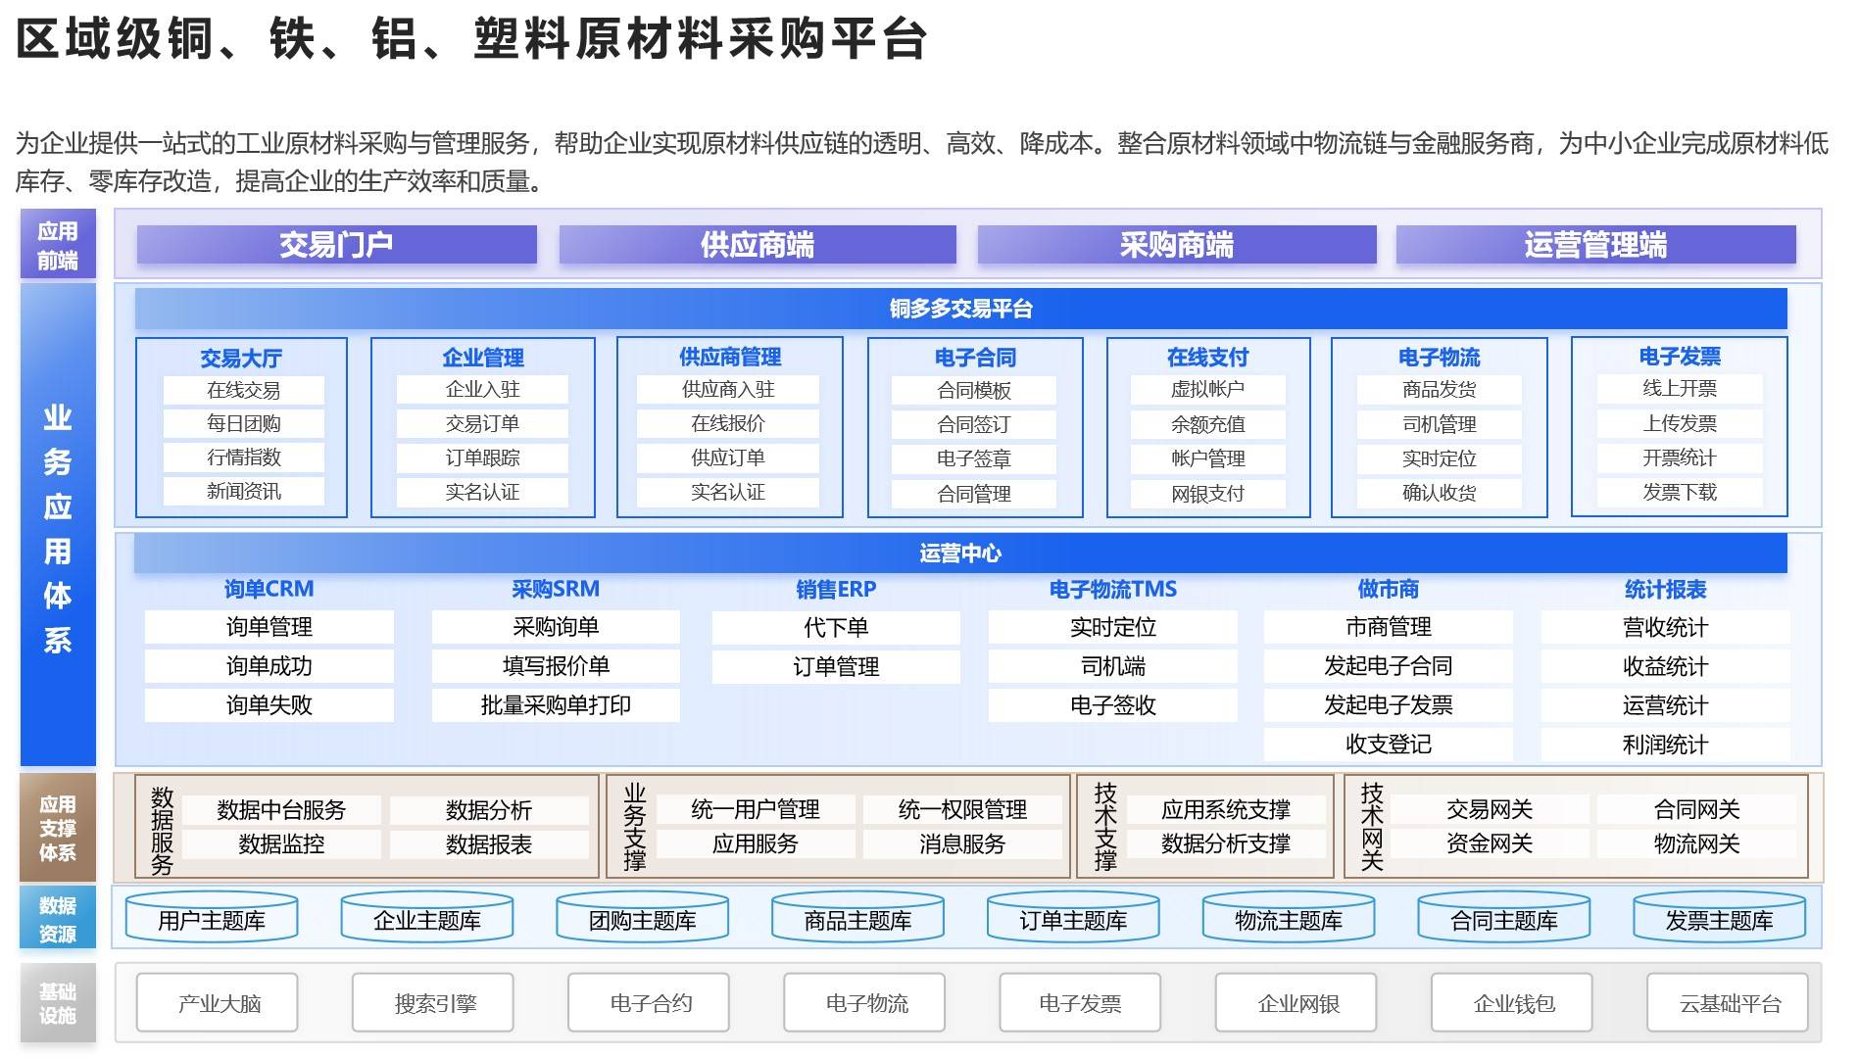Select 电子签收 under 电子物流TMS
The height and width of the screenshot is (1059, 1859).
coord(1113,705)
